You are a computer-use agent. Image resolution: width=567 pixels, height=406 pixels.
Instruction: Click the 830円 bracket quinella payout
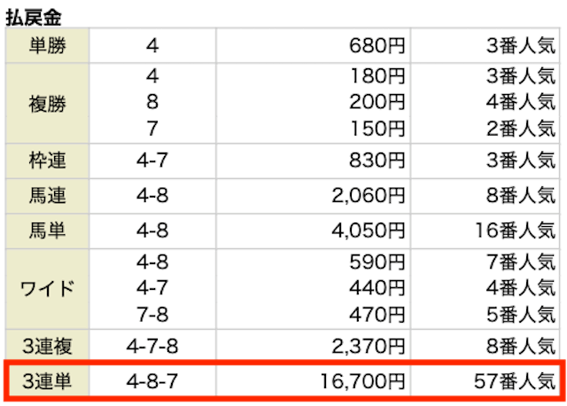coord(377,160)
